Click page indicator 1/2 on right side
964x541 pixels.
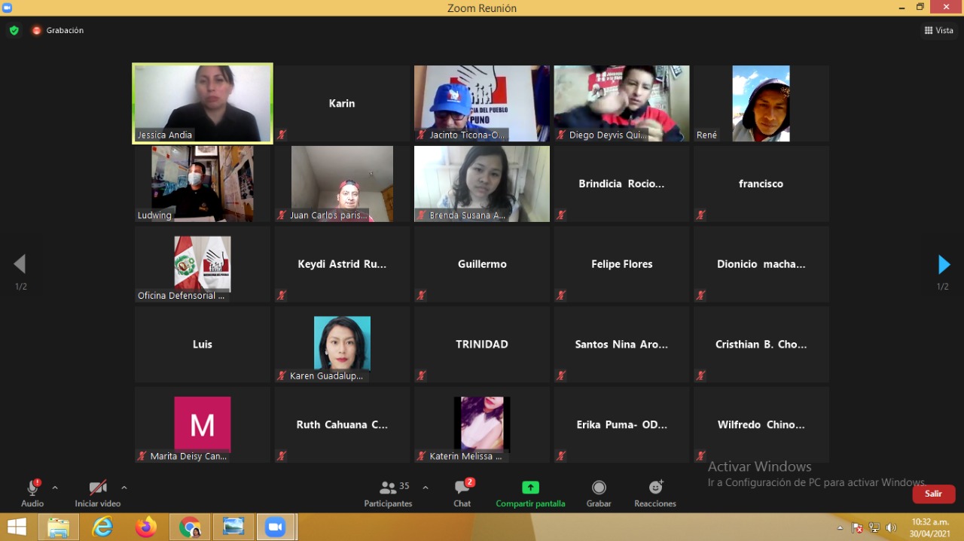click(x=943, y=287)
